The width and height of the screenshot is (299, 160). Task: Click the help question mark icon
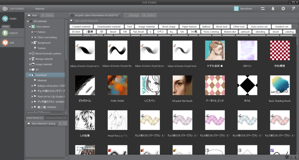click(293, 9)
